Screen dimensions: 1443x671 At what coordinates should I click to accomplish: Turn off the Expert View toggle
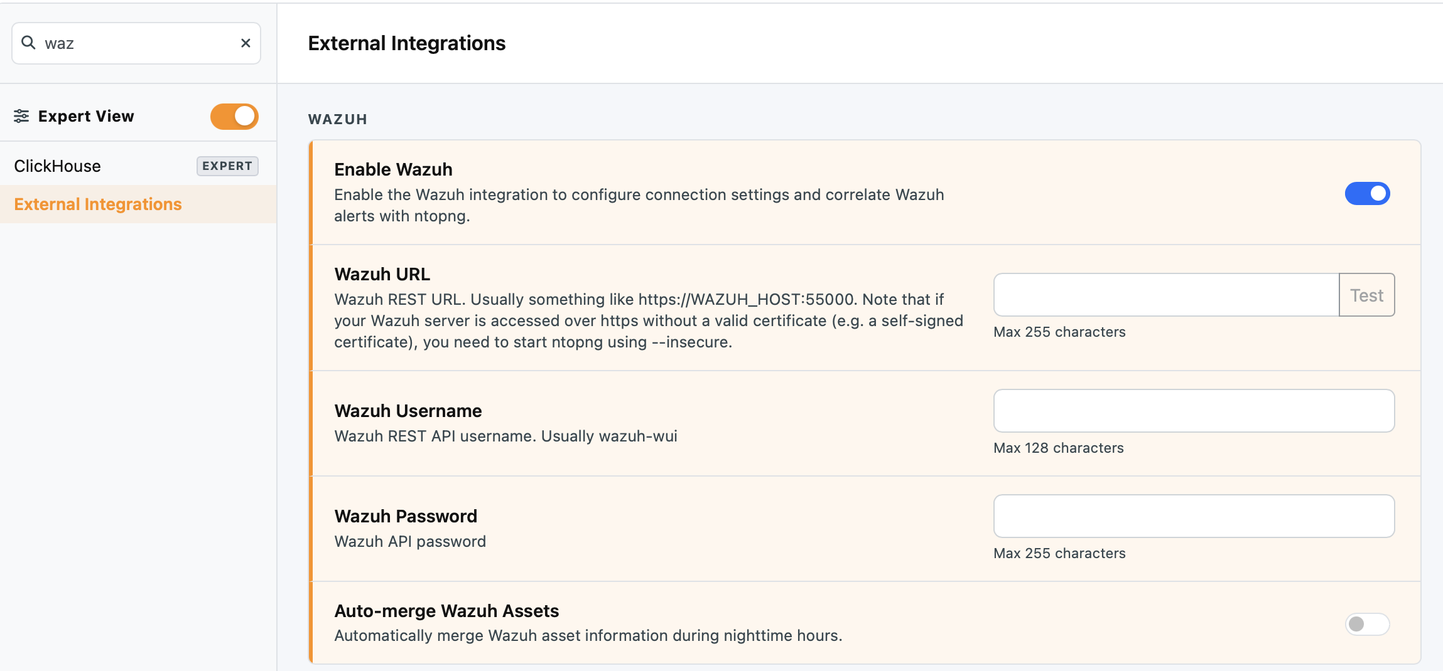pos(234,117)
